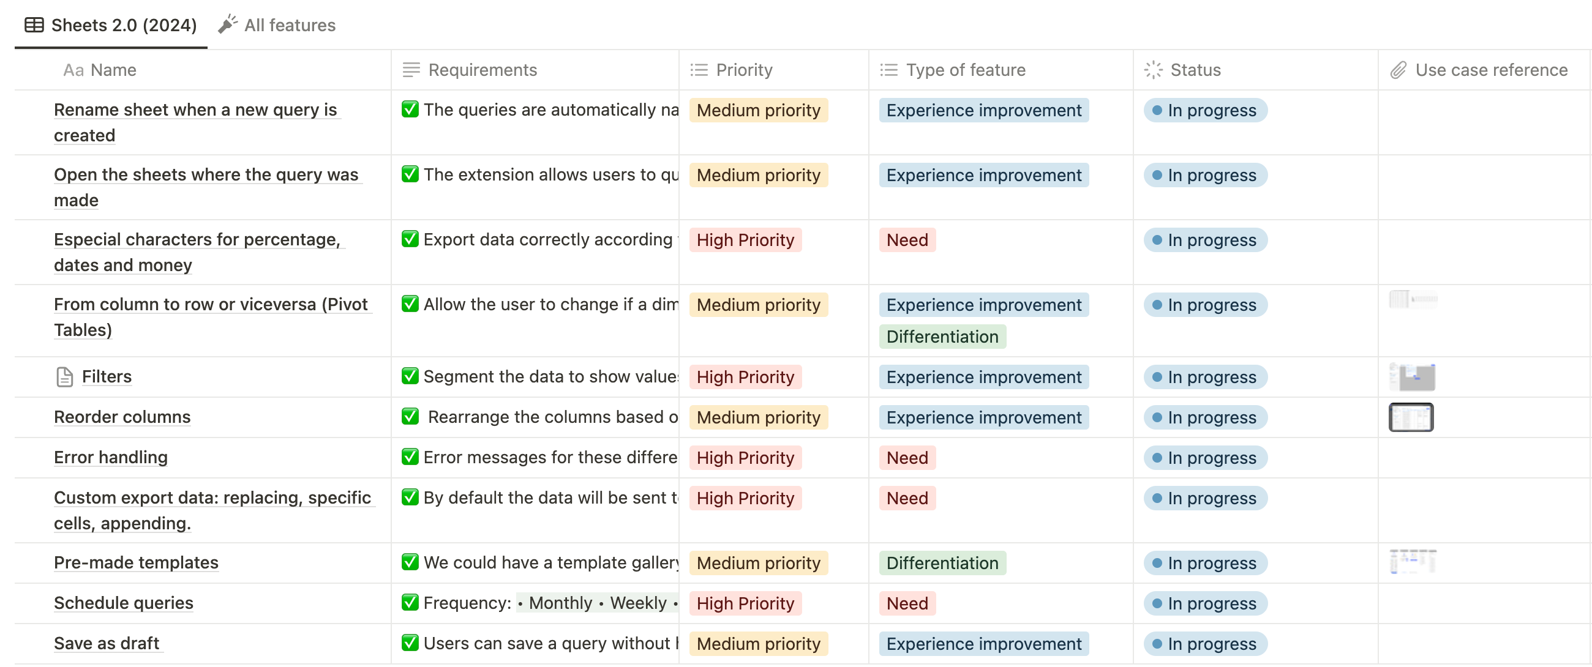Open the Schedule queries page link

point(124,603)
